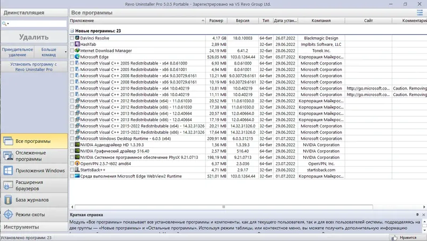Screen dimensions: 427x241
Task: Click the Удалить button
Action: pyautogui.click(x=34, y=37)
